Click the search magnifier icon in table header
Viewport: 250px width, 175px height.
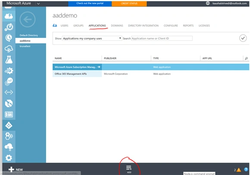click(x=246, y=58)
